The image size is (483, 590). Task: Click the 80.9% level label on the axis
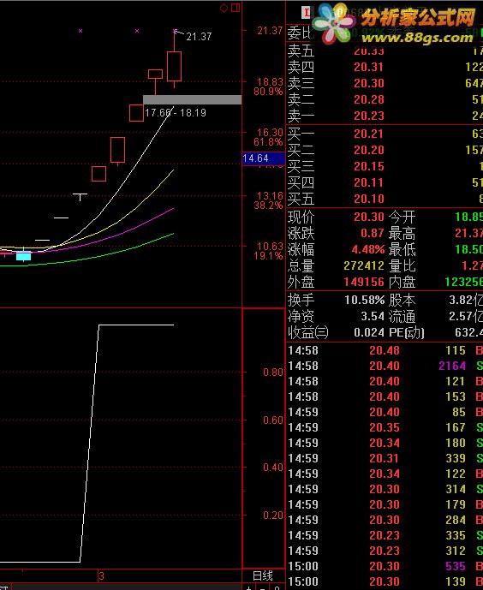[268, 92]
